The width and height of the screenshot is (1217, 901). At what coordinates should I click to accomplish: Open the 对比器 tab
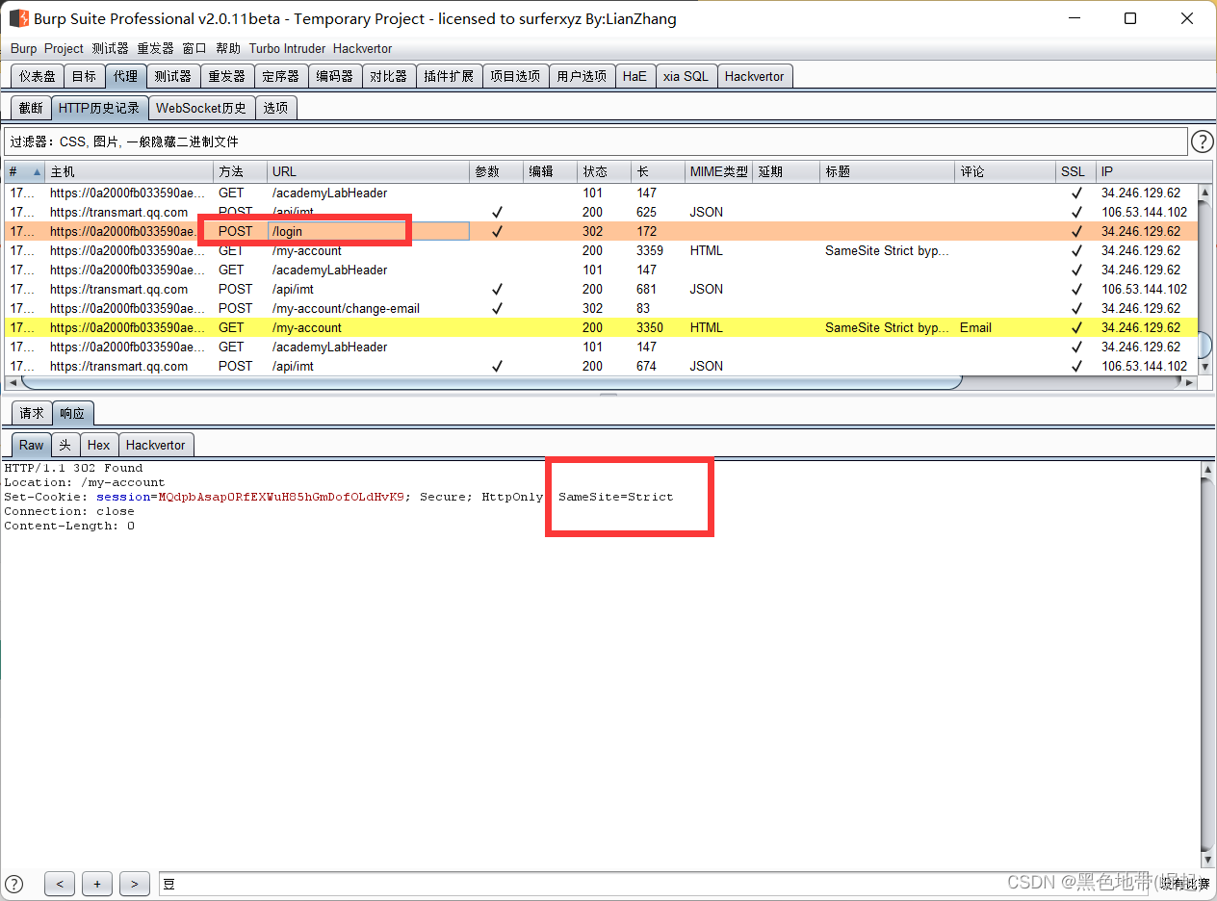pyautogui.click(x=389, y=76)
